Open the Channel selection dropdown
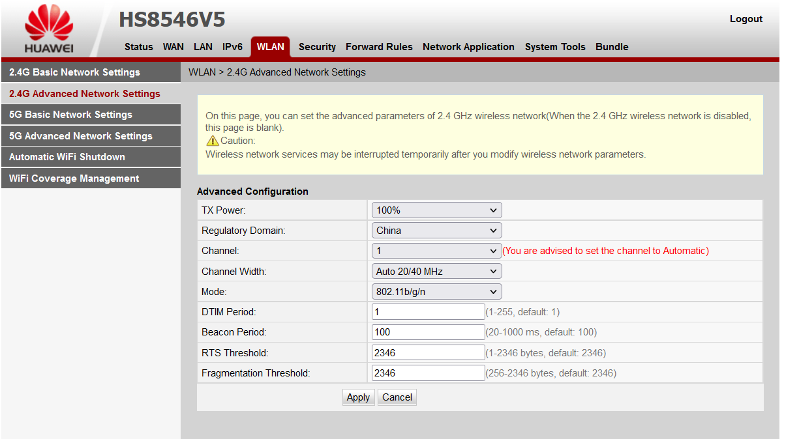799x439 pixels. pos(436,250)
